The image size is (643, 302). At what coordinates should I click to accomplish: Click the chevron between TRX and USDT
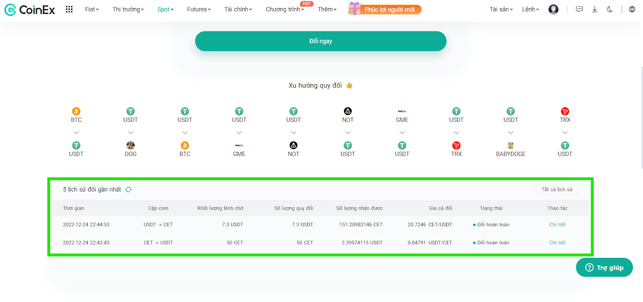(565, 133)
